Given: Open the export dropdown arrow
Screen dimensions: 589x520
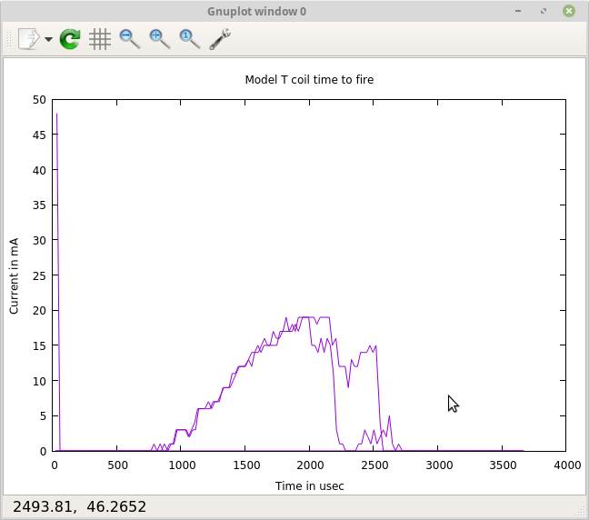Looking at the screenshot, I should click(48, 40).
